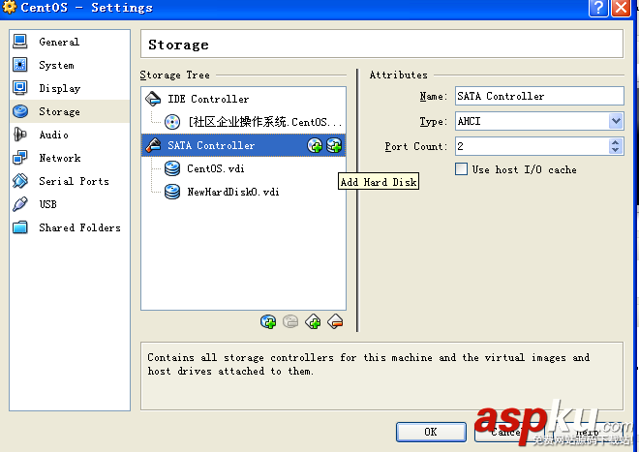
Task: Click the SATA Controller row icon
Action: 153,145
